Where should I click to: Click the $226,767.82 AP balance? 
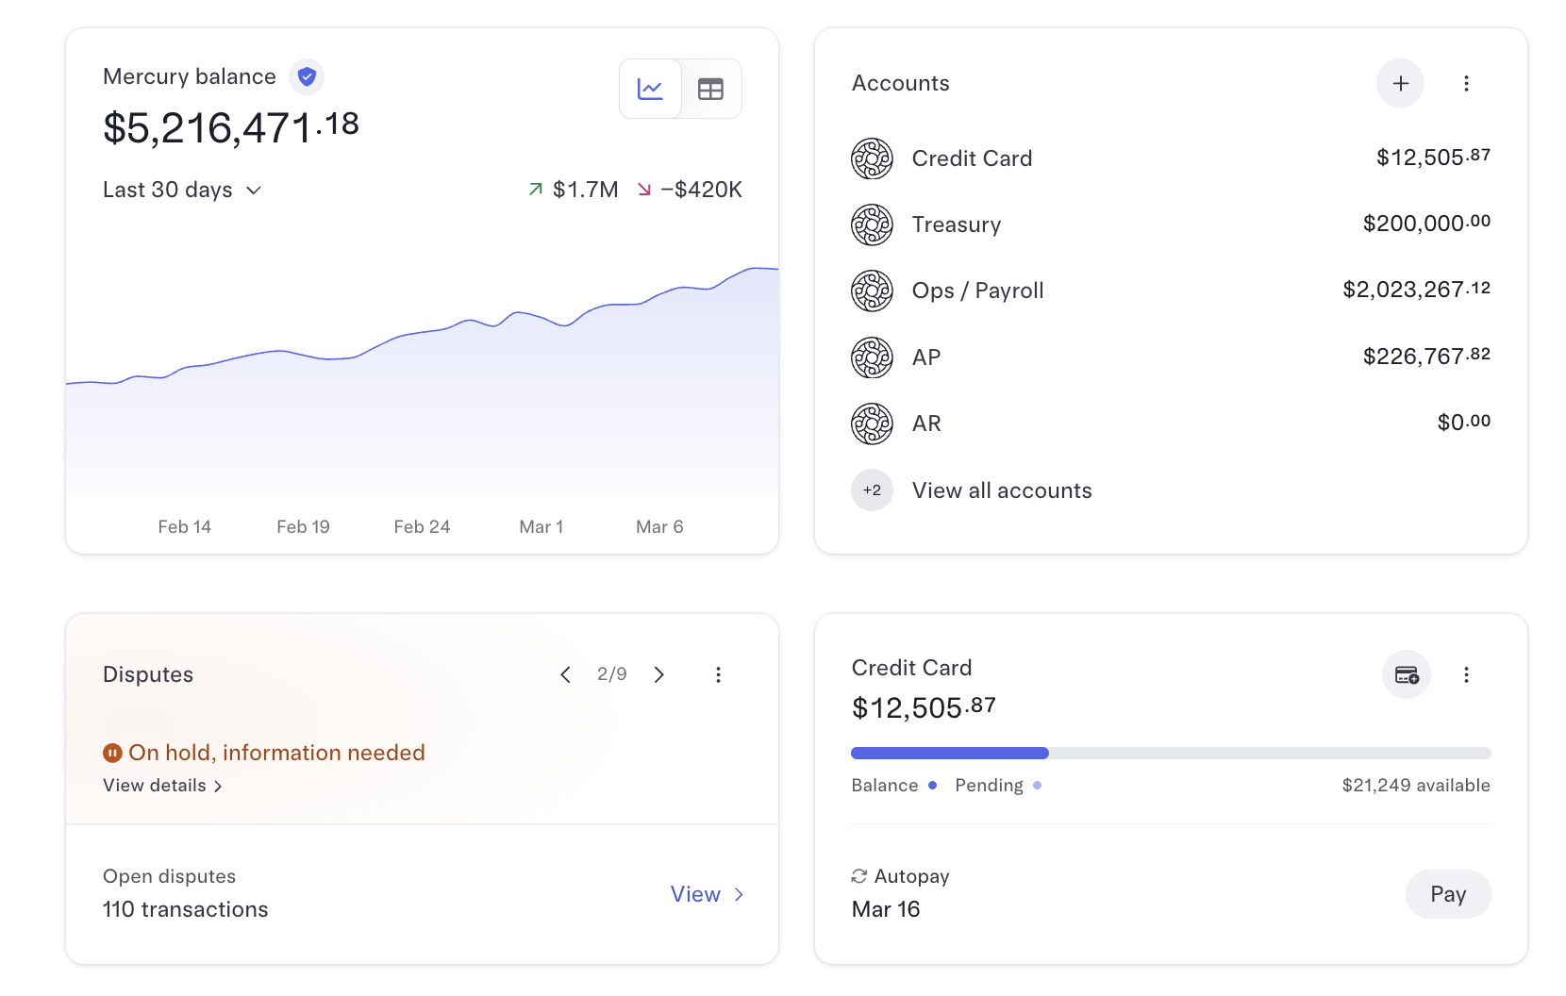pos(1426,357)
